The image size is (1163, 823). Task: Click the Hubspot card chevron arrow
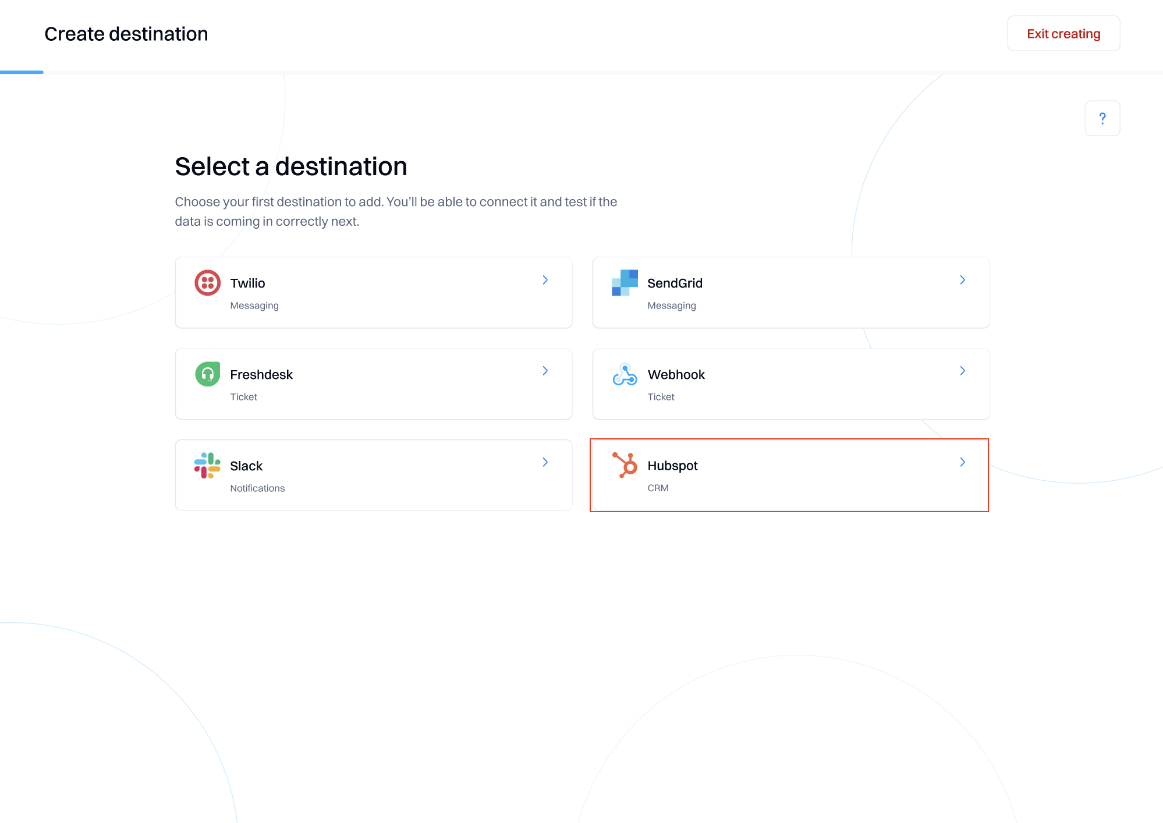tap(963, 462)
